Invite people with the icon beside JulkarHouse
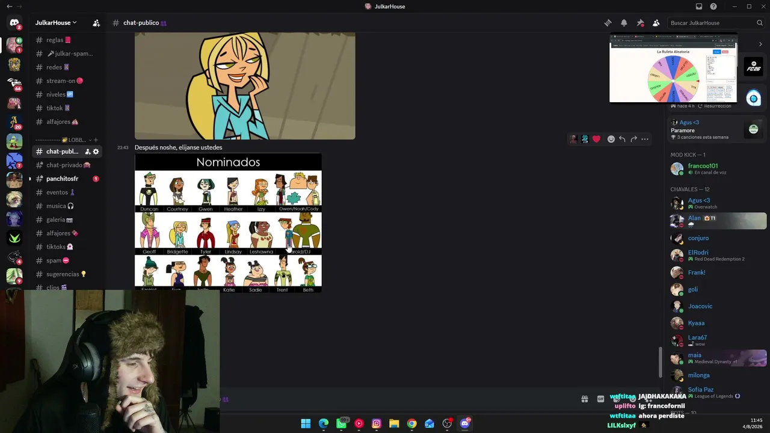The height and width of the screenshot is (433, 770). point(96,23)
